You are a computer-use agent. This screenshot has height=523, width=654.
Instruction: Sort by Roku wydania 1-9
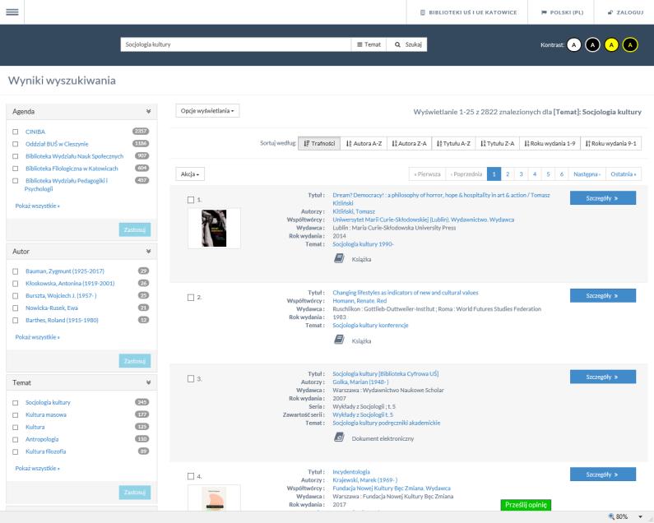tap(550, 143)
